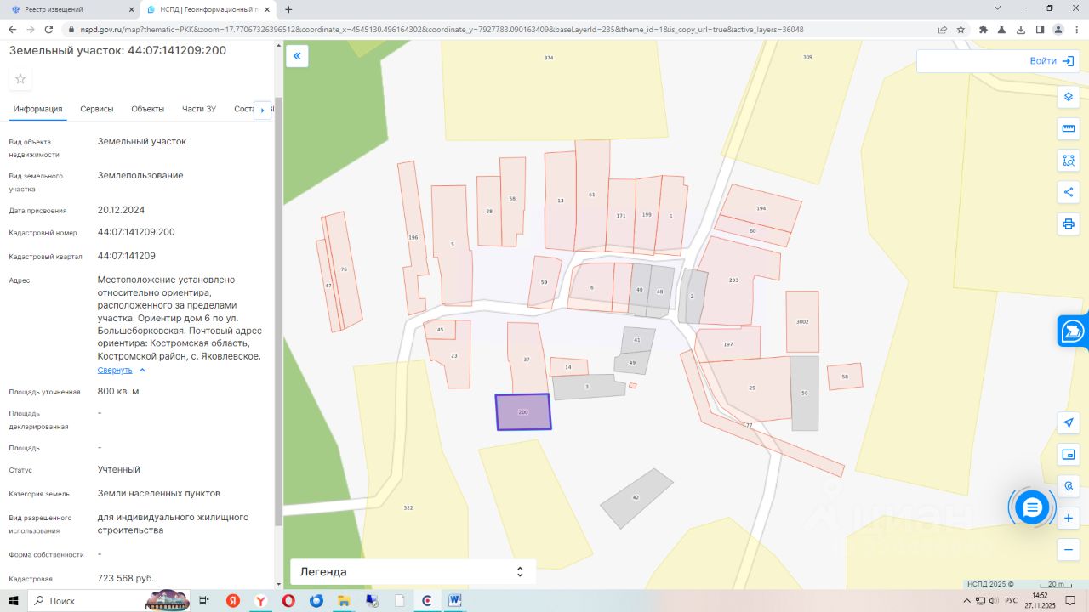The height and width of the screenshot is (612, 1089).
Task: Open the tab search dropdown
Action: pos(998,8)
